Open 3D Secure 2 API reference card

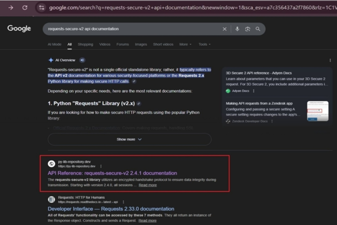point(259,73)
